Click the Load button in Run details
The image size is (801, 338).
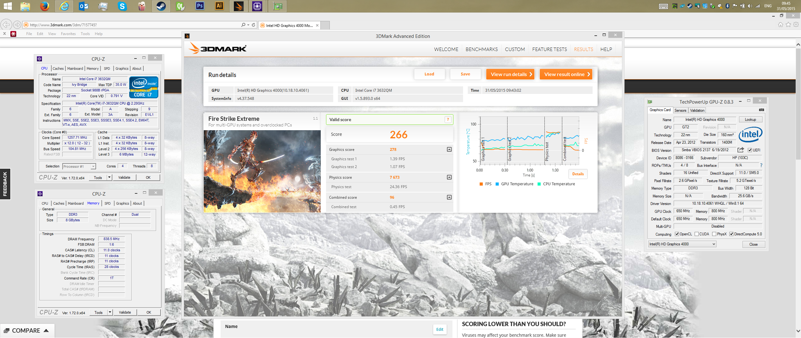pos(429,74)
